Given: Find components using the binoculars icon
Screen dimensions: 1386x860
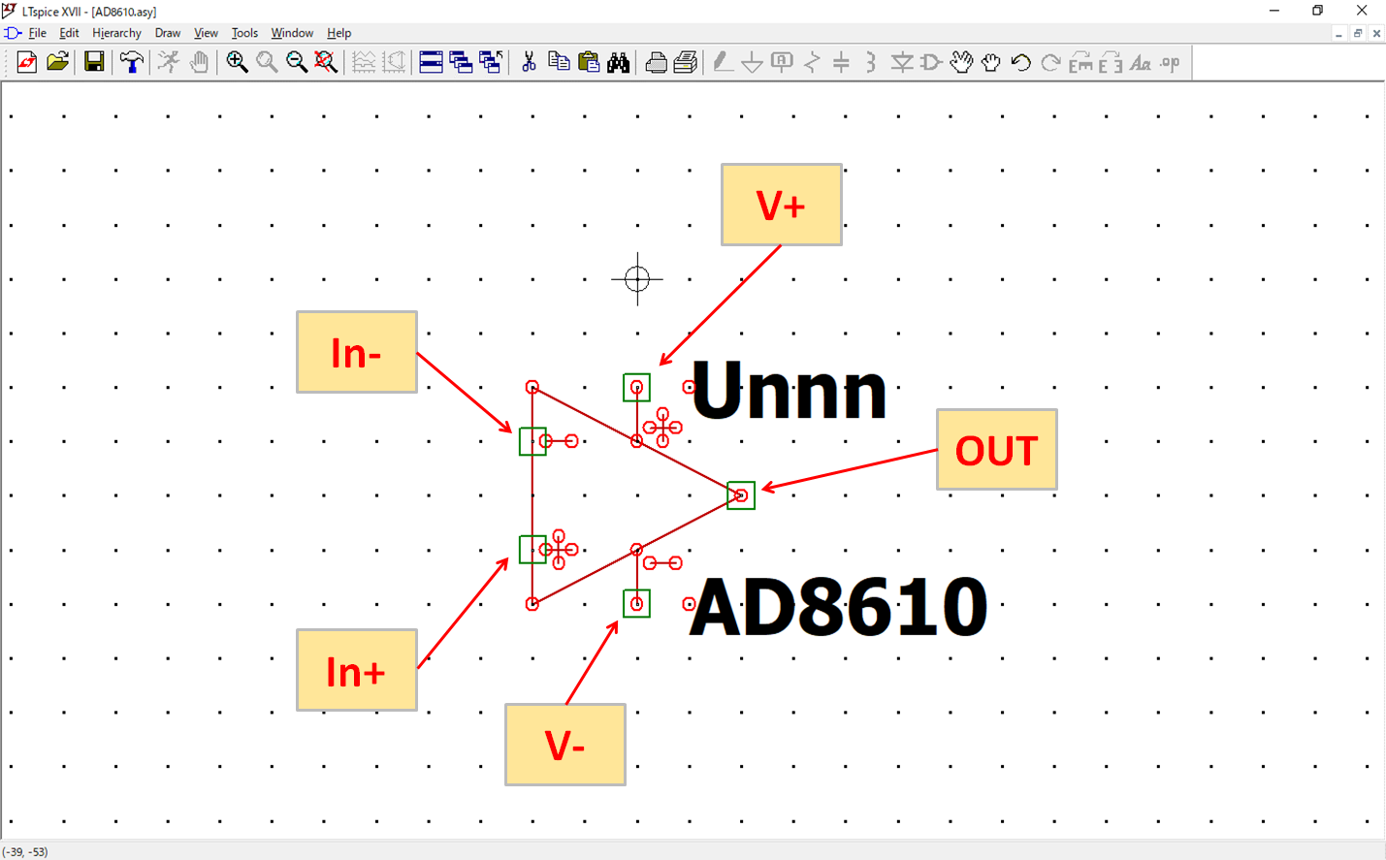Looking at the screenshot, I should tap(617, 63).
